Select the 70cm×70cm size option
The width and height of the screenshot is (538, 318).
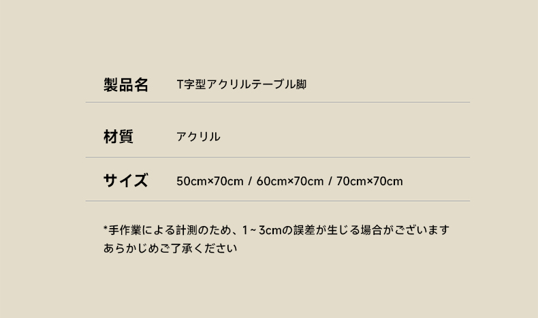(370, 181)
